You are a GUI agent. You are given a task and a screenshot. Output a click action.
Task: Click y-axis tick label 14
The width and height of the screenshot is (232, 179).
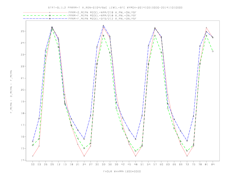[22, 160]
